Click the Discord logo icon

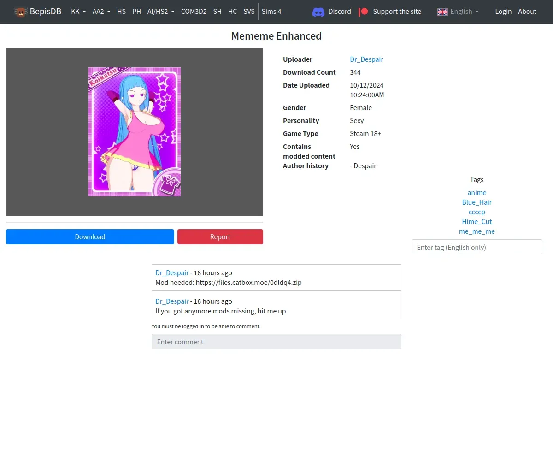pos(318,12)
